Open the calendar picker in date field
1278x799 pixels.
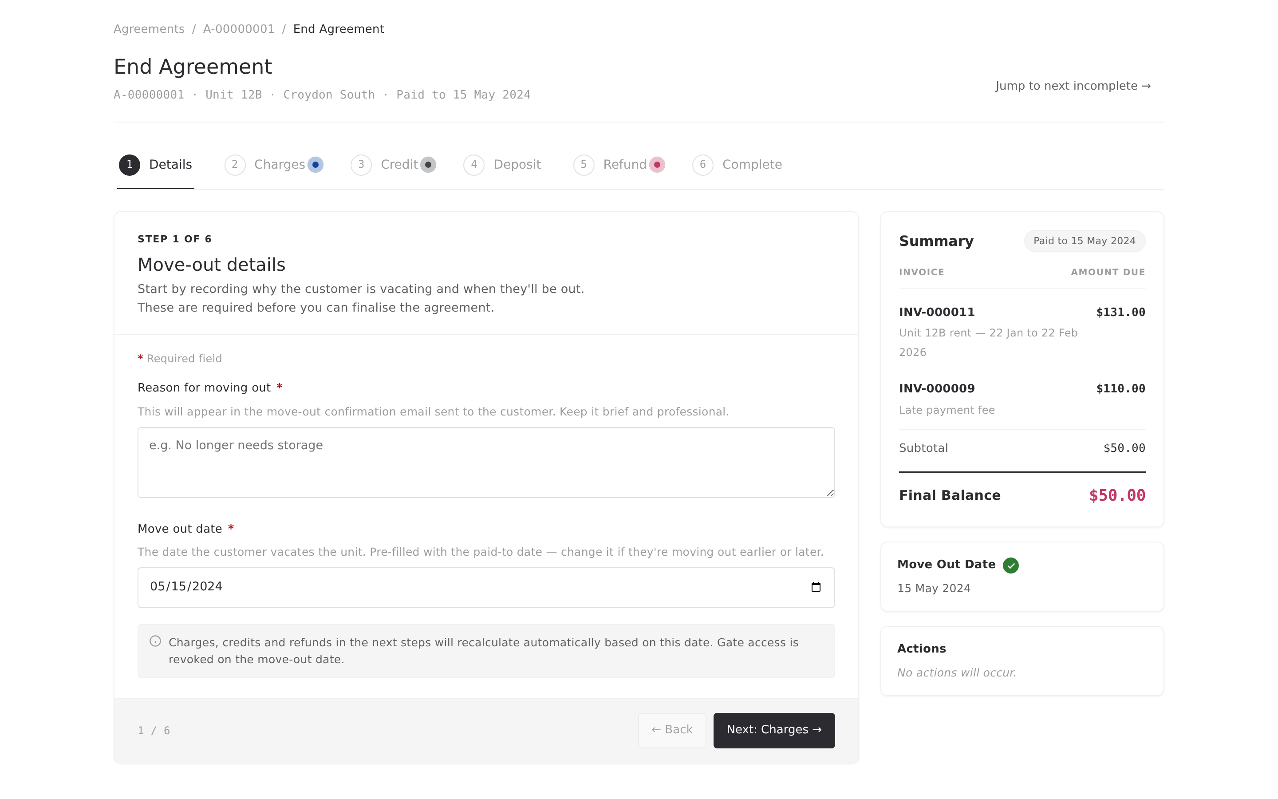[815, 586]
